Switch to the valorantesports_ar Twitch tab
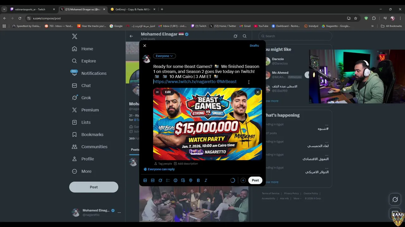The image size is (405, 227). pyautogui.click(x=32, y=9)
